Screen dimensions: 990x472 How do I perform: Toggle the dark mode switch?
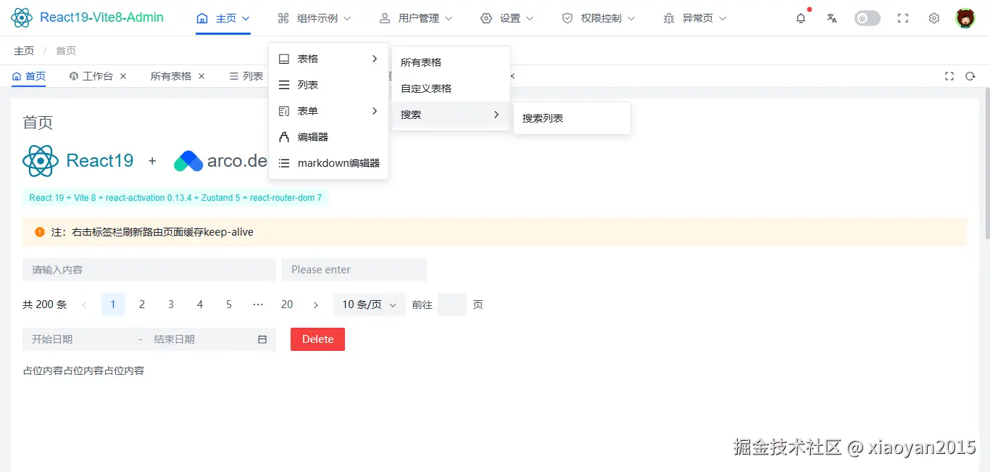868,18
